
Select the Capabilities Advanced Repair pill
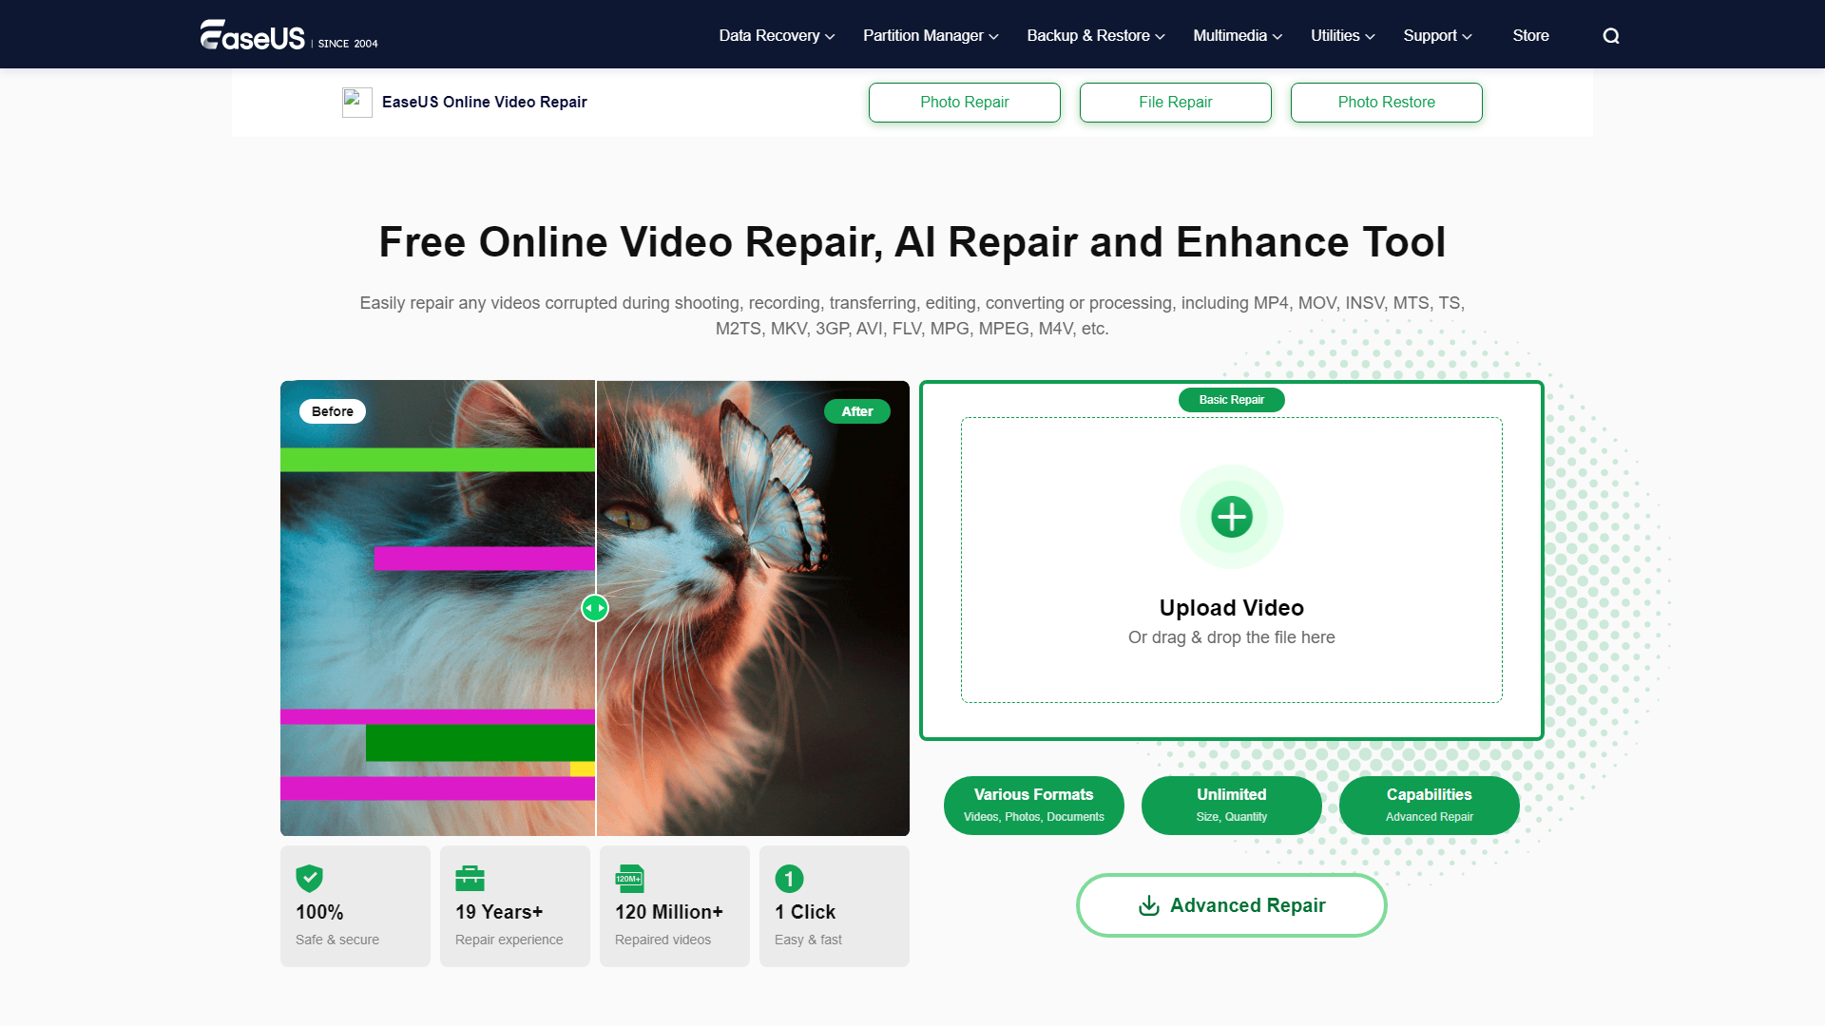[1429, 805]
